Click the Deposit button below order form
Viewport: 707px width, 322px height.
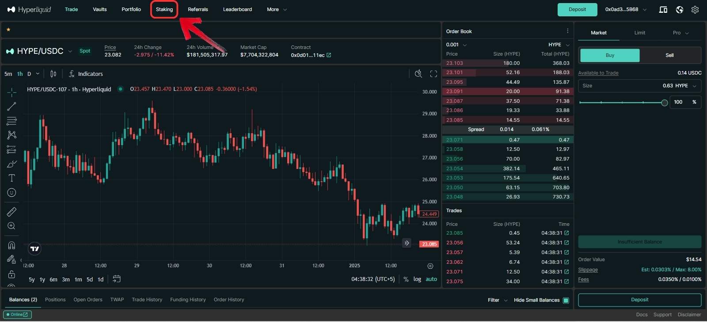(639, 300)
